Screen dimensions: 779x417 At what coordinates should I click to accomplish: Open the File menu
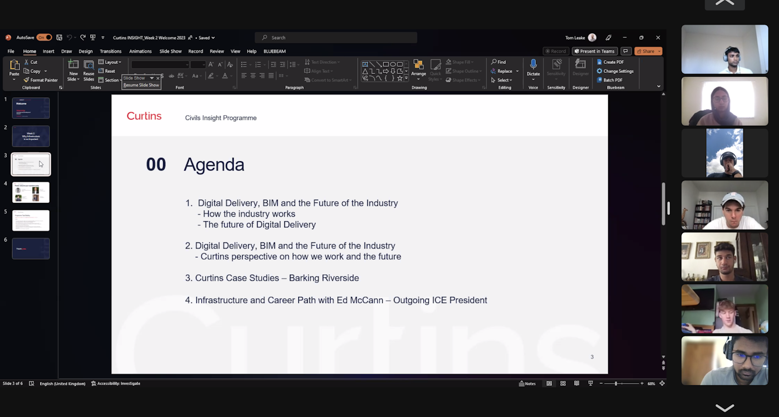pyautogui.click(x=11, y=51)
